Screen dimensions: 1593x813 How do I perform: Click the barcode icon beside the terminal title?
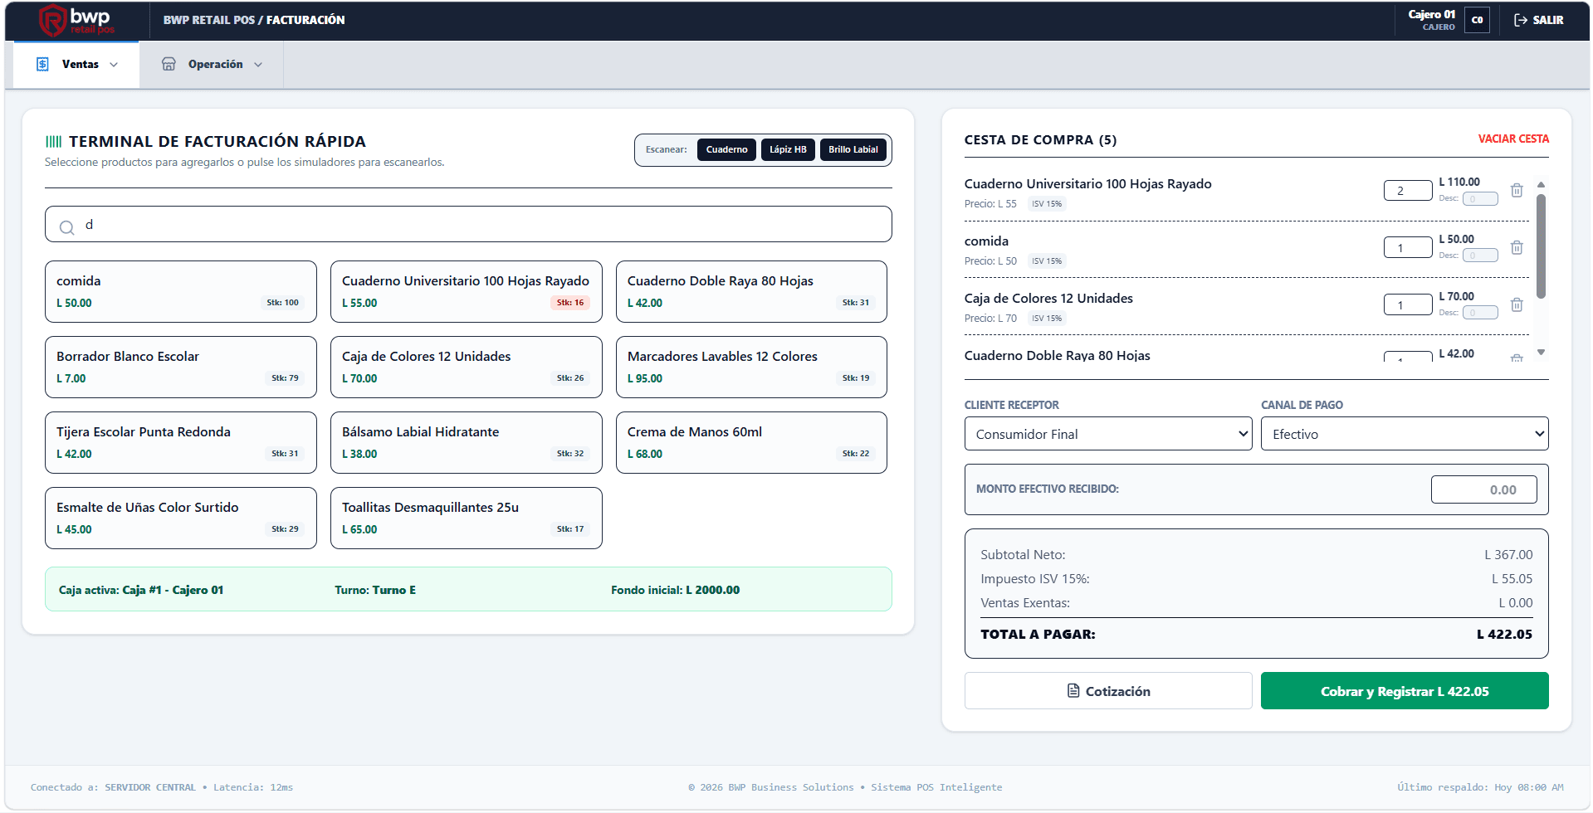(x=53, y=142)
